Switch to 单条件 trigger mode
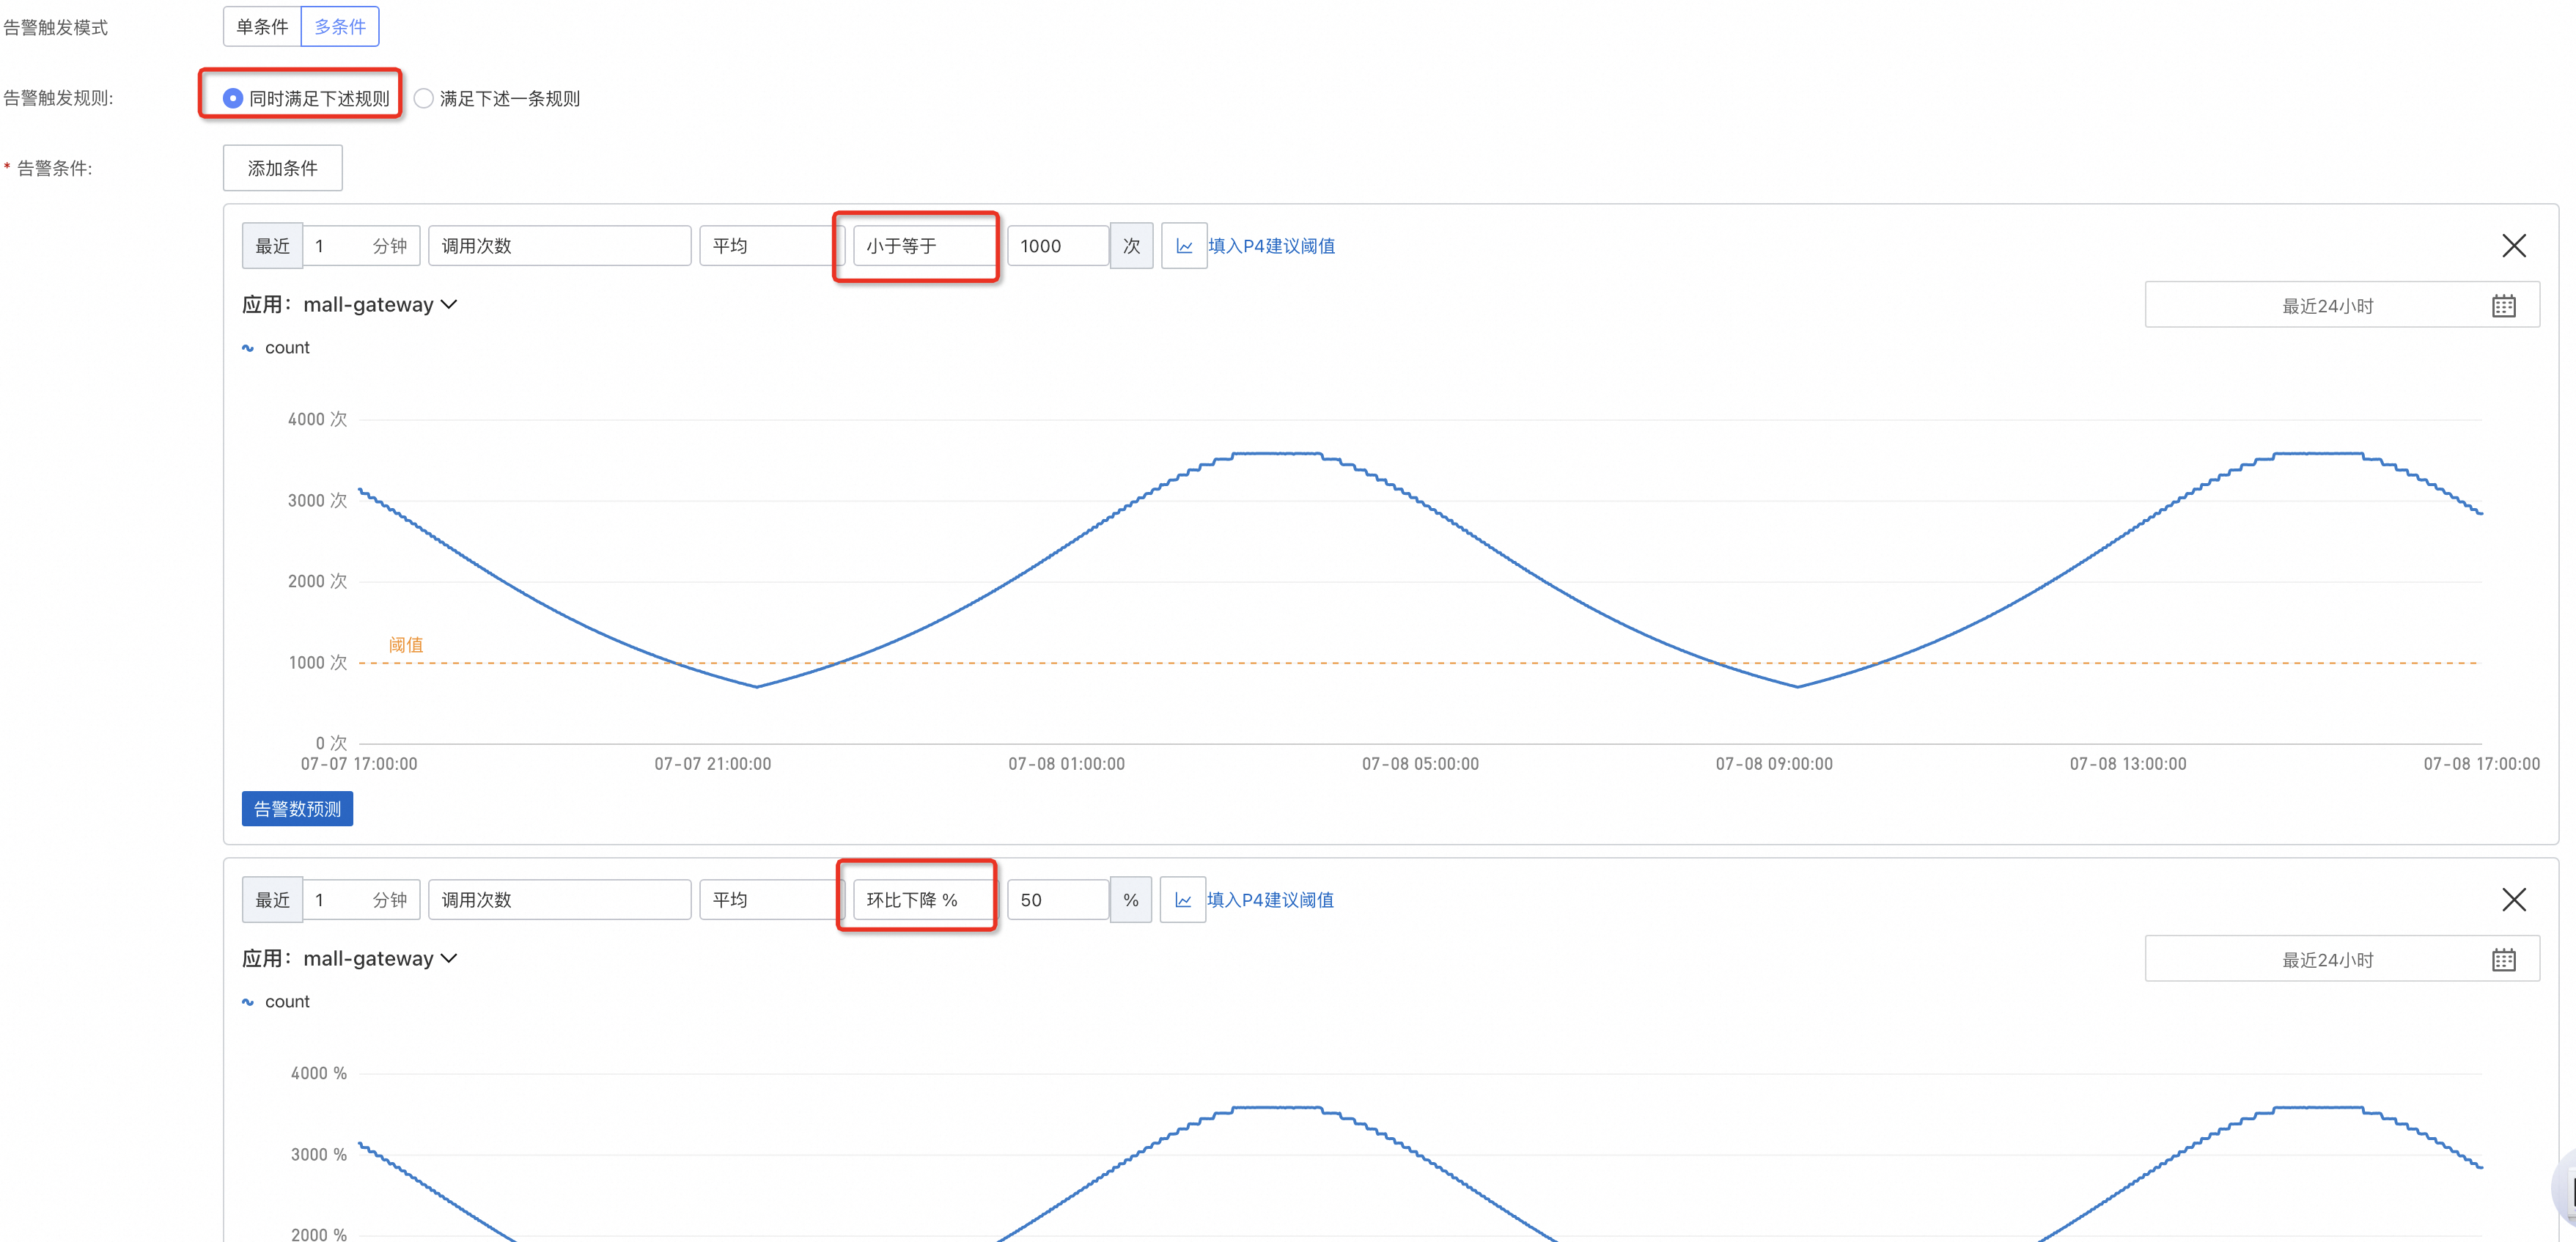The image size is (2576, 1242). (x=262, y=27)
